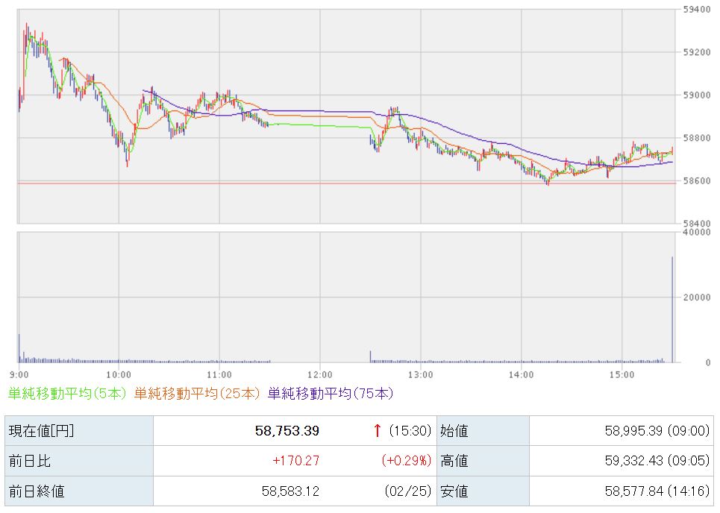Screen dimensions: 720x513
Task: Click the 12:00 label on the time axis
Action: (x=319, y=373)
